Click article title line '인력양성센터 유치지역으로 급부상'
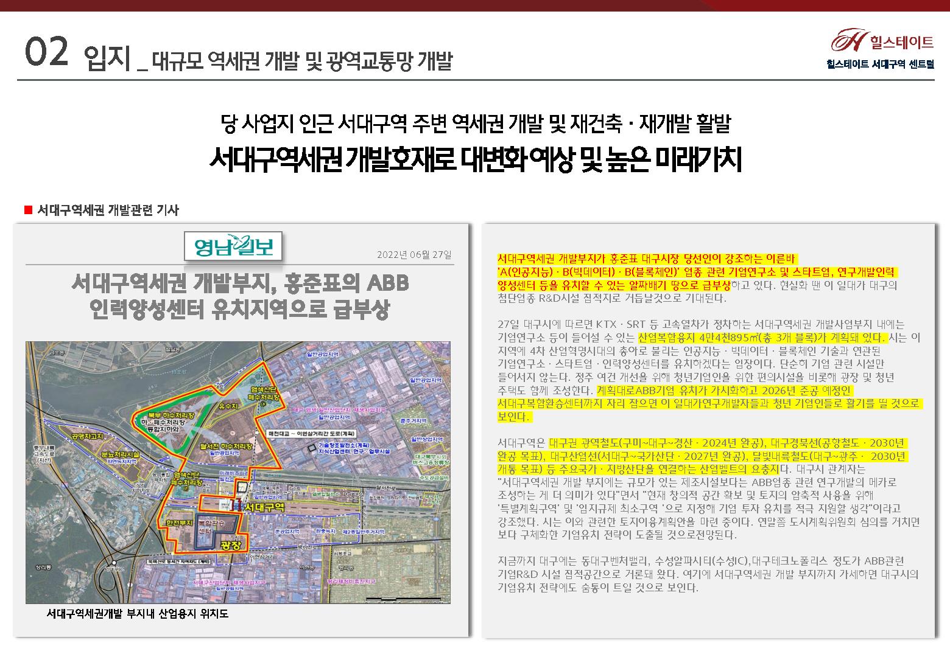Viewport: 950px width, 657px height. click(x=239, y=310)
